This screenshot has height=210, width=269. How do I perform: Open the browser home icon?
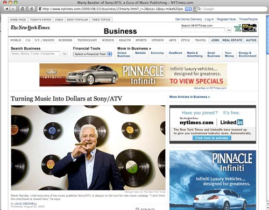click(23, 9)
